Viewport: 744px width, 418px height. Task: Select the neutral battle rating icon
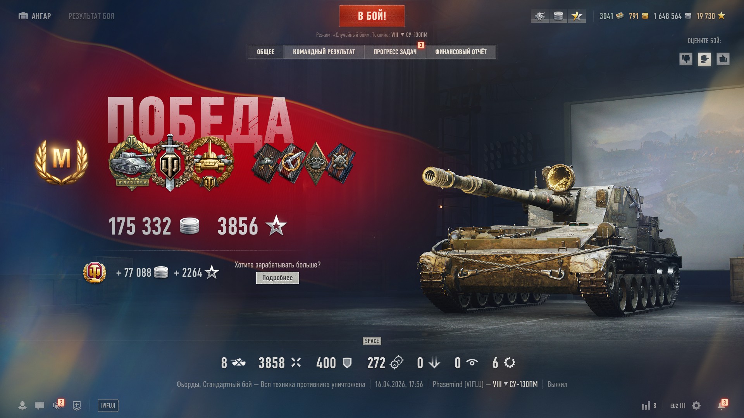click(x=704, y=59)
